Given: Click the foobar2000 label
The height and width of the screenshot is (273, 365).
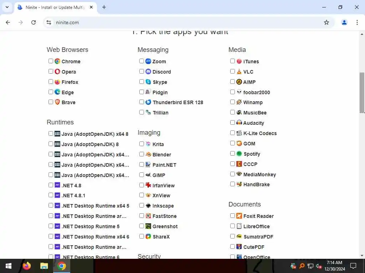Looking at the screenshot, I should tap(257, 92).
